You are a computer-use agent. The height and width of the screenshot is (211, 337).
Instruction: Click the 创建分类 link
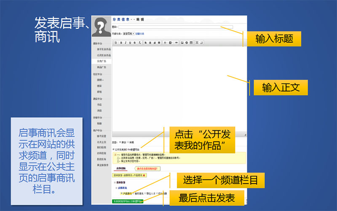[140, 33]
